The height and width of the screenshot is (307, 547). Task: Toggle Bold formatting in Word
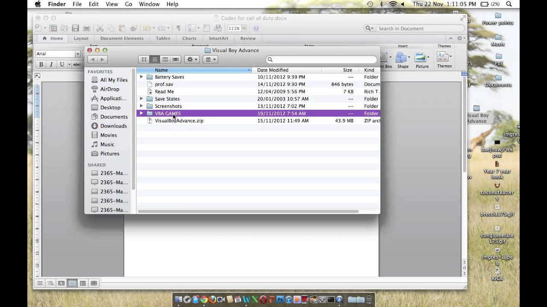tap(41, 64)
